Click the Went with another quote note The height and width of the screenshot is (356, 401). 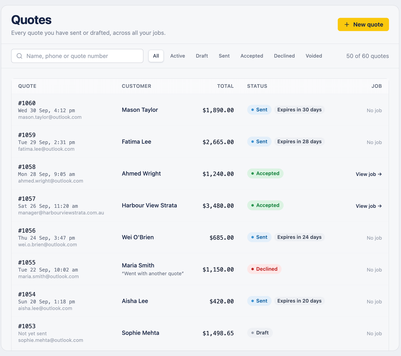153,273
